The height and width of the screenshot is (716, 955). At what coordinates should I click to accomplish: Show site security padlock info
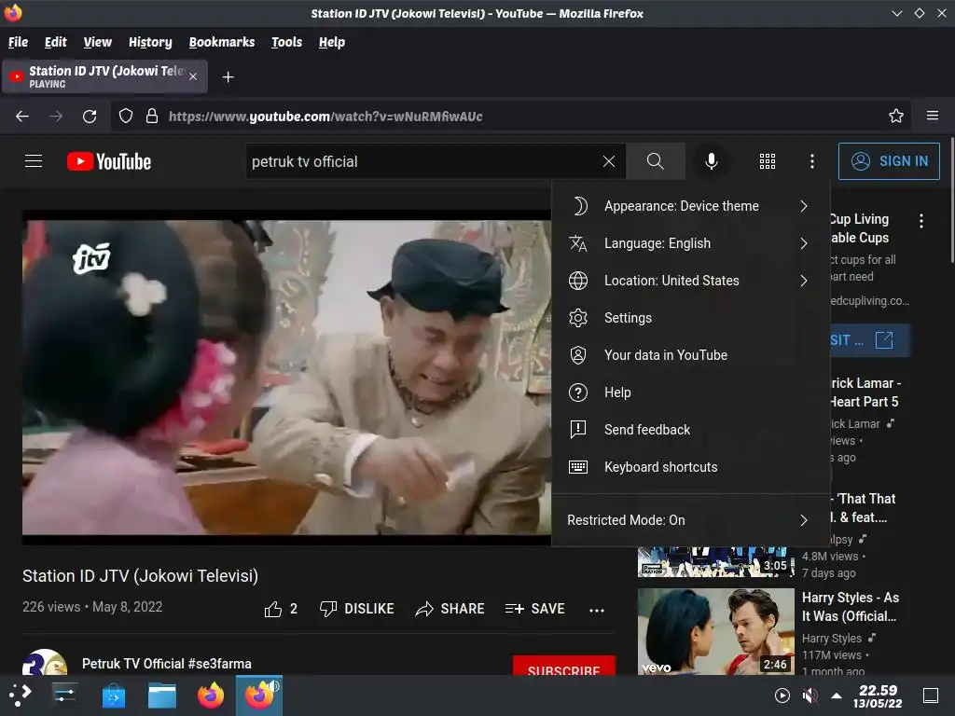152,116
